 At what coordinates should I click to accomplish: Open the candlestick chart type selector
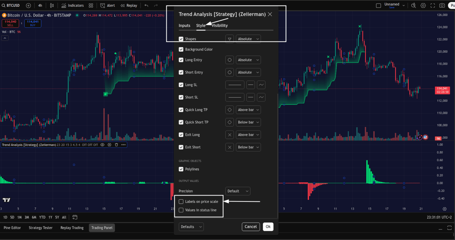tap(52, 5)
